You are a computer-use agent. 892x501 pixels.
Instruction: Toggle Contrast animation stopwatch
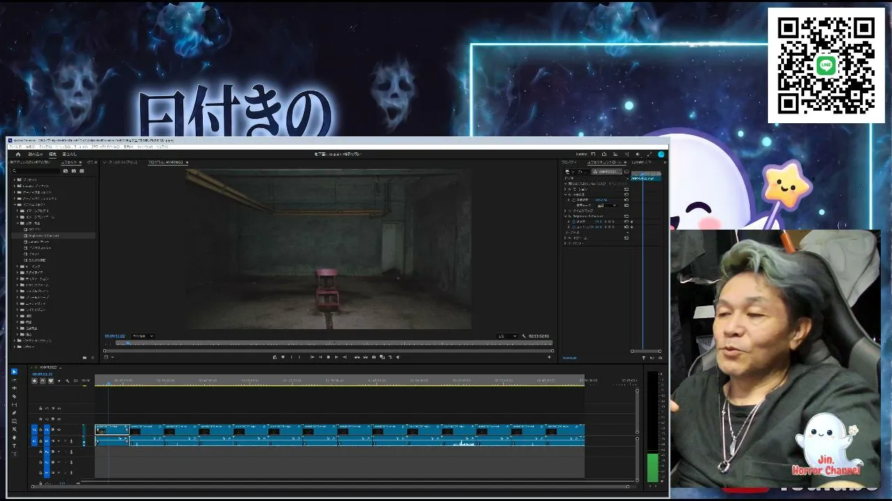(x=574, y=227)
